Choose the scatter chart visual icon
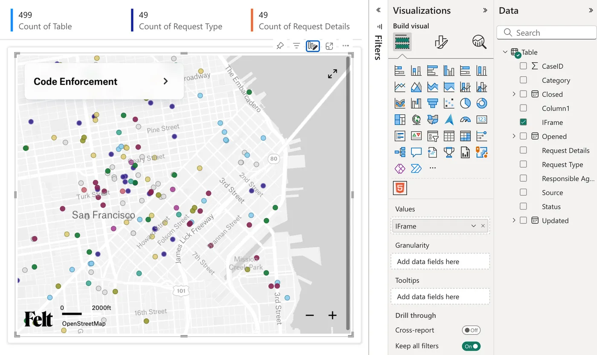The width and height of the screenshot is (597, 355). click(449, 103)
